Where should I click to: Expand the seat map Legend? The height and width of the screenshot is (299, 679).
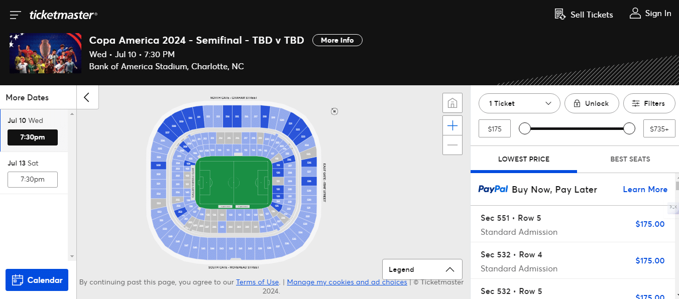[x=422, y=269]
